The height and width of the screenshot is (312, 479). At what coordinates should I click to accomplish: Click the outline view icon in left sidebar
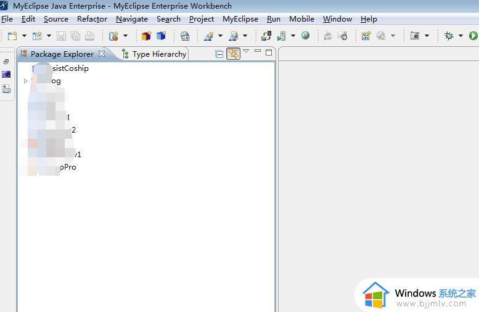6,89
